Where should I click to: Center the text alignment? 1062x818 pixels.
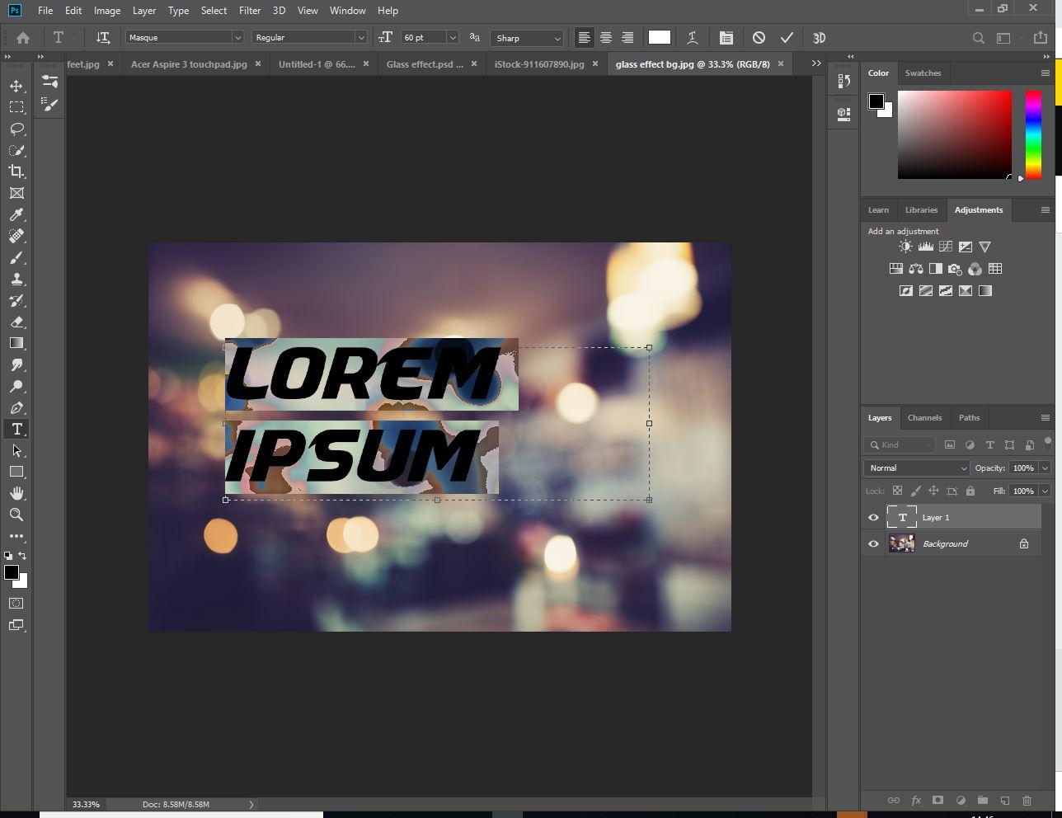pos(606,38)
